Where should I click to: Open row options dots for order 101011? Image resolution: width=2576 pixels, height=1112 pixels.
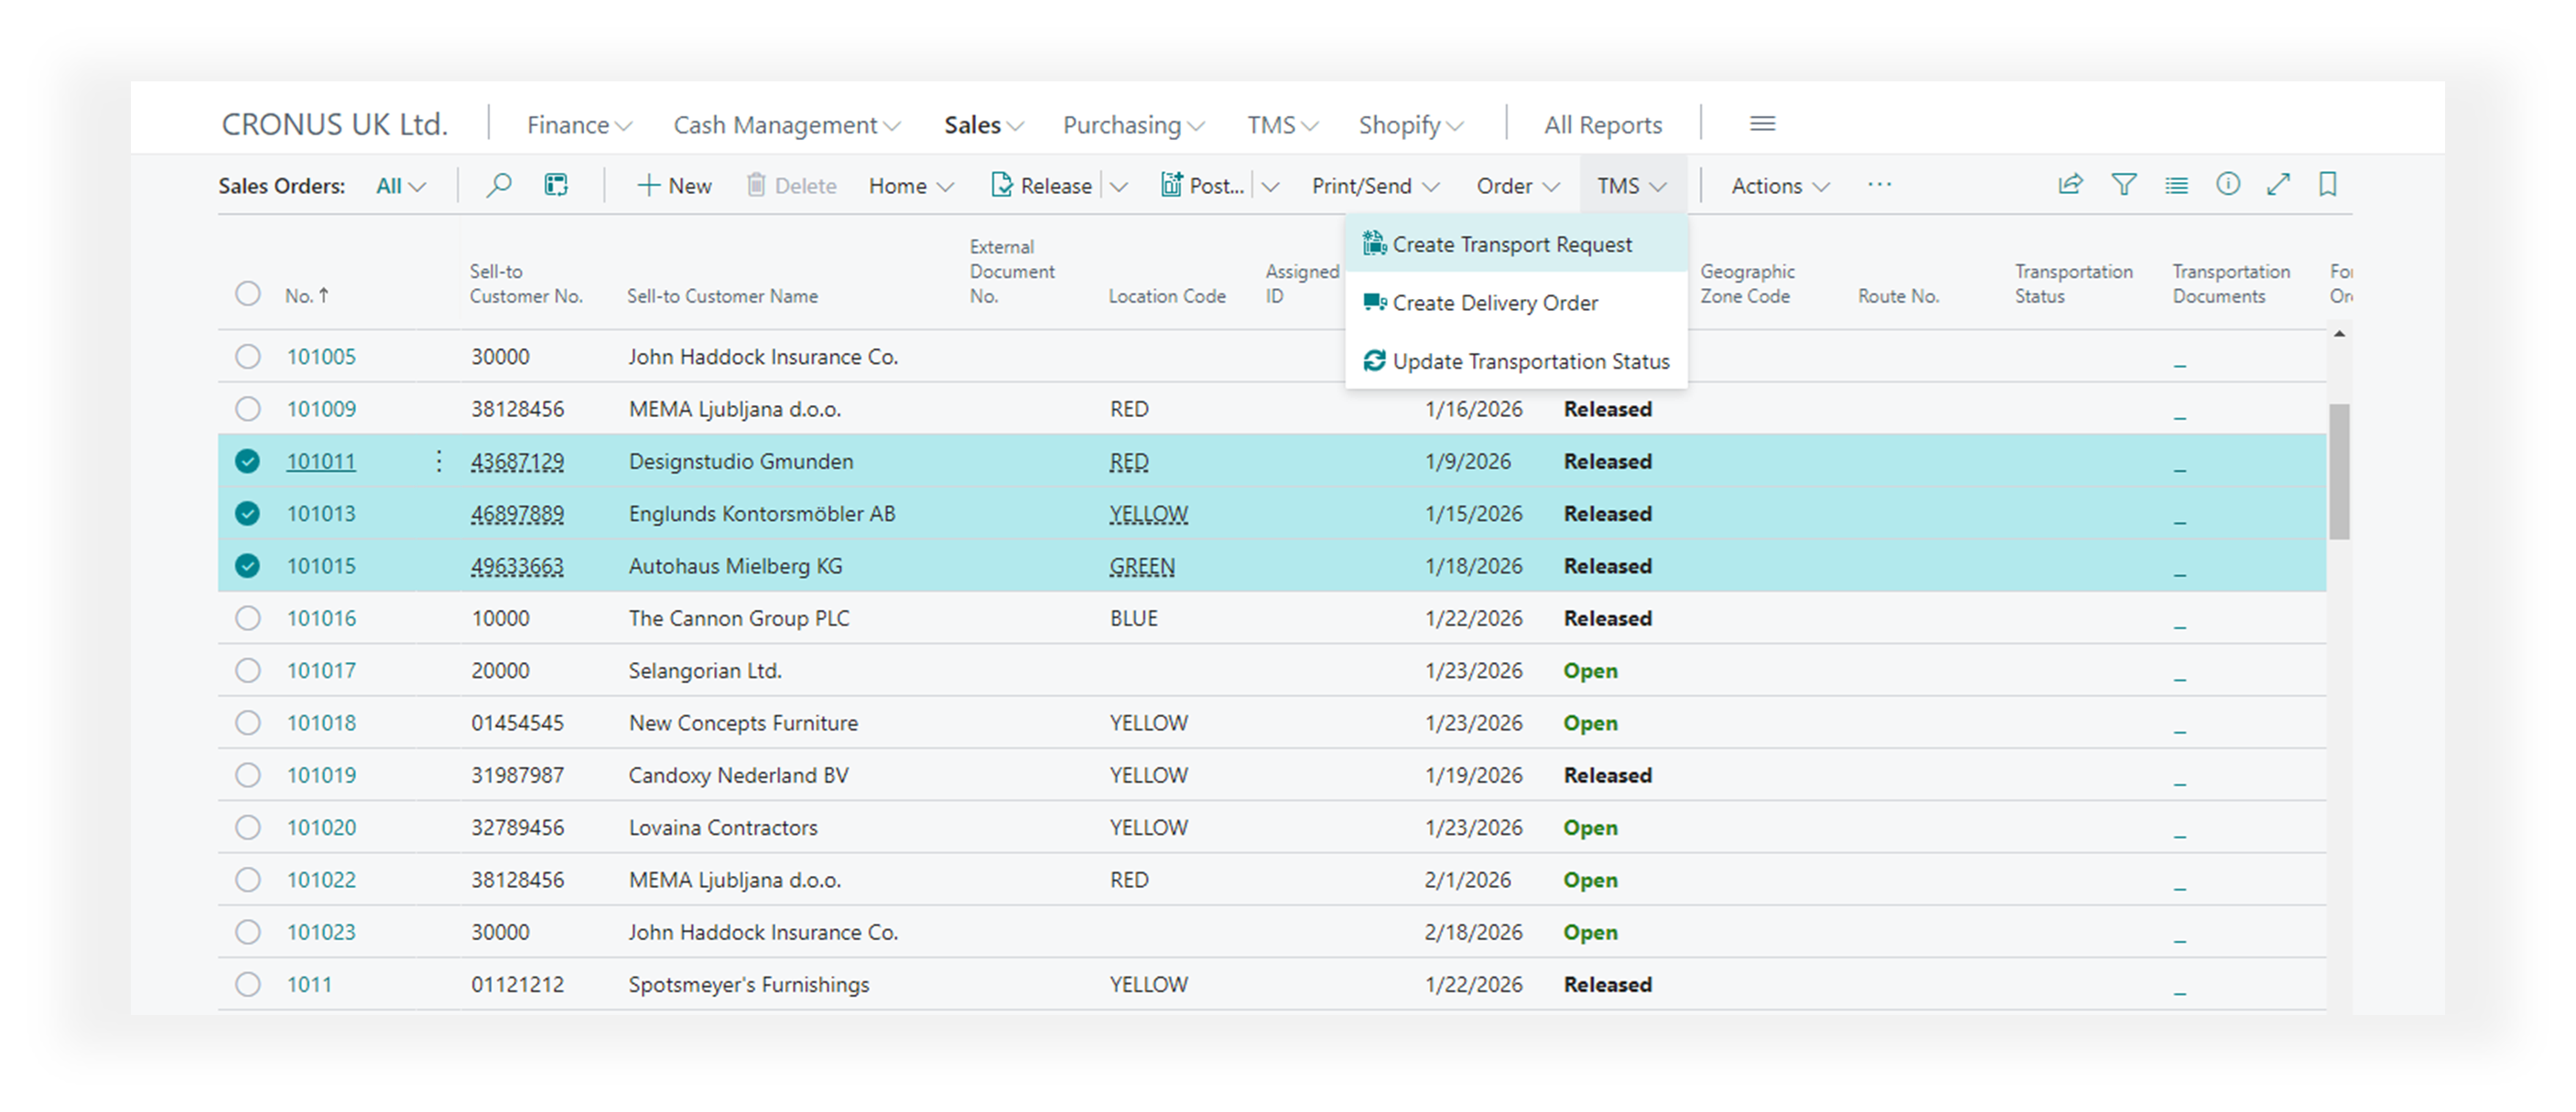tap(438, 461)
